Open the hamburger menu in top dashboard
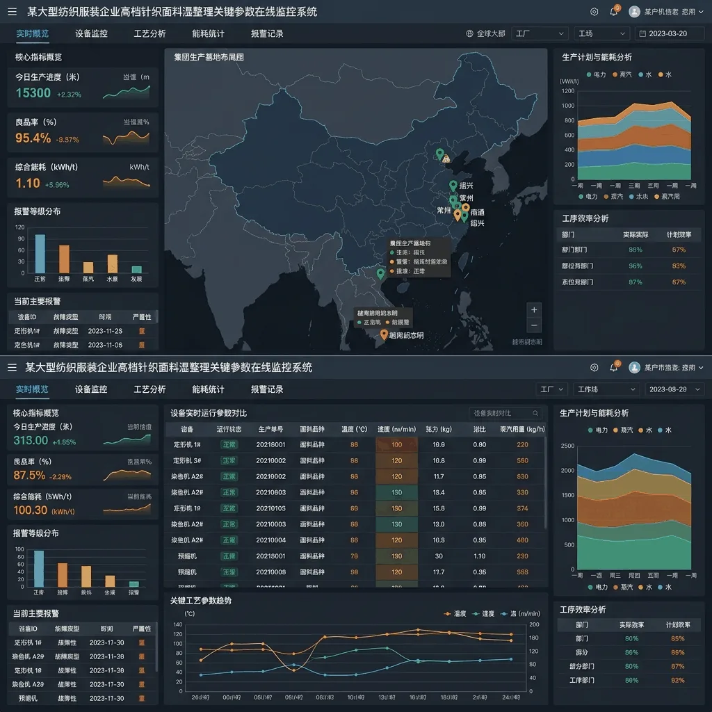This screenshot has height=712, width=712. coord(13,12)
